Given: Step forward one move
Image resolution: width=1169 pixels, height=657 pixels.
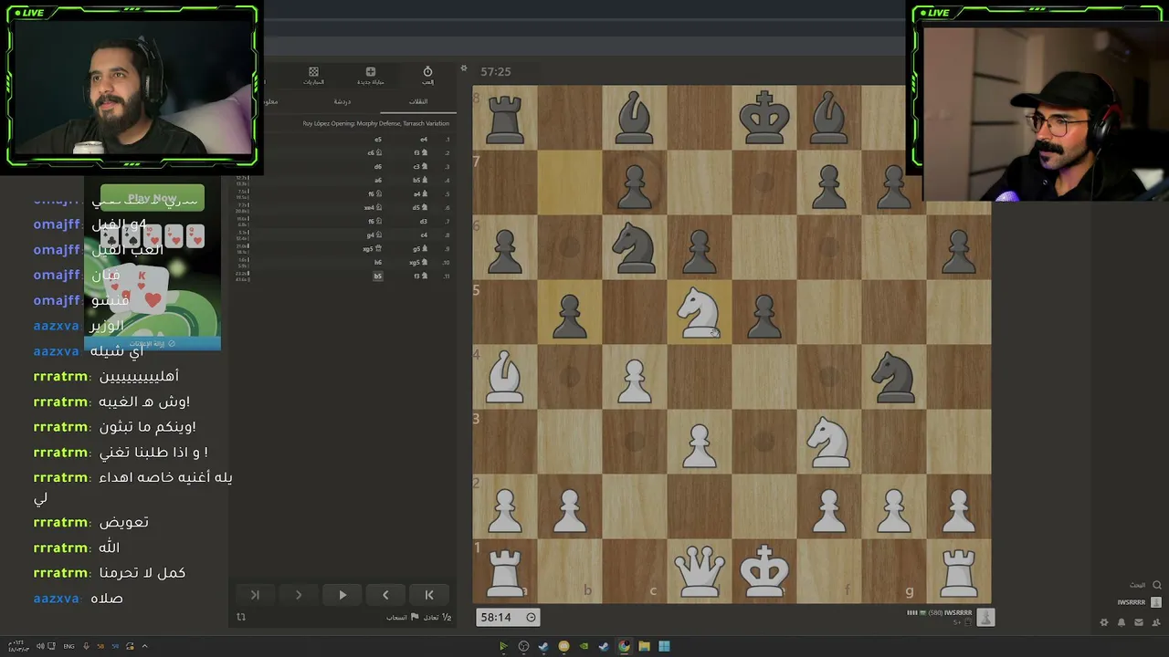Looking at the screenshot, I should [x=299, y=595].
